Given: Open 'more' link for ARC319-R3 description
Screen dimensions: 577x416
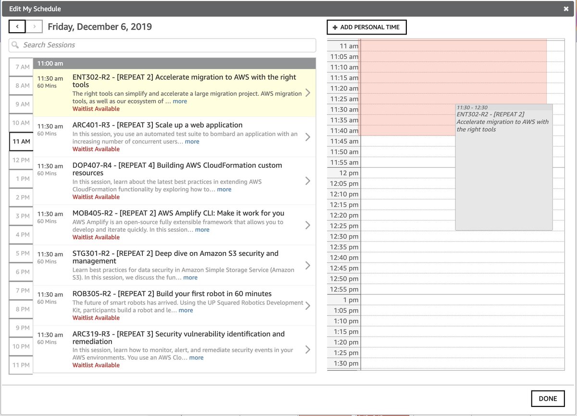Looking at the screenshot, I should click(196, 358).
